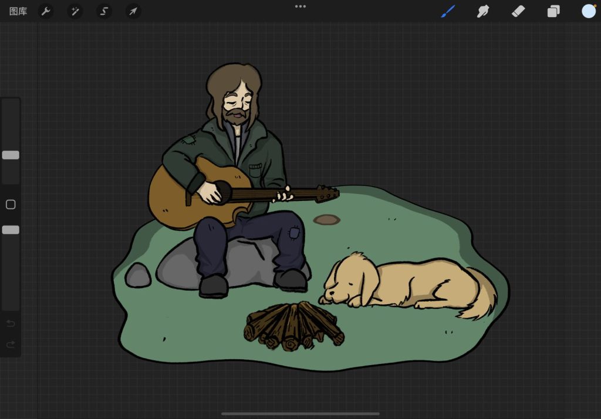
Task: Tap the three-dot multitasking menu at top
Action: pyautogui.click(x=300, y=6)
